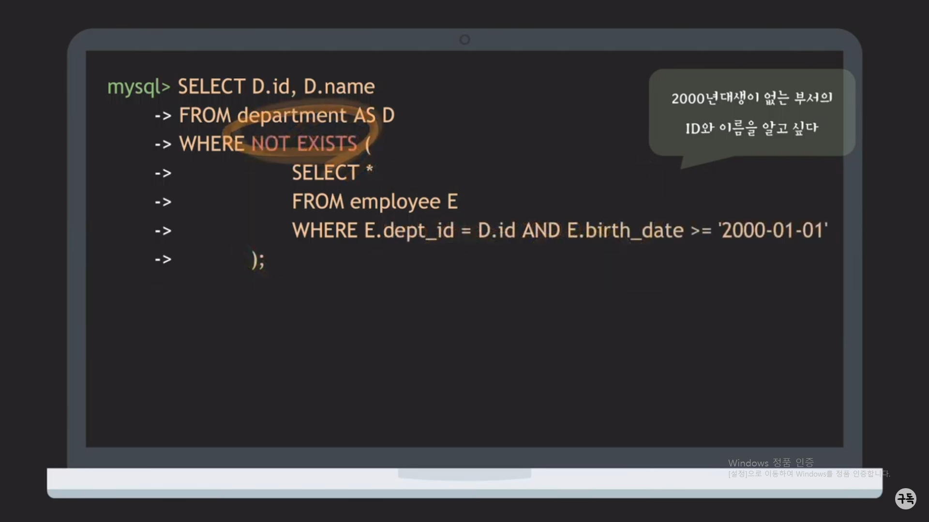Screen dimensions: 929x522
Task: Click the laptop webcam circle
Action: [x=464, y=40]
